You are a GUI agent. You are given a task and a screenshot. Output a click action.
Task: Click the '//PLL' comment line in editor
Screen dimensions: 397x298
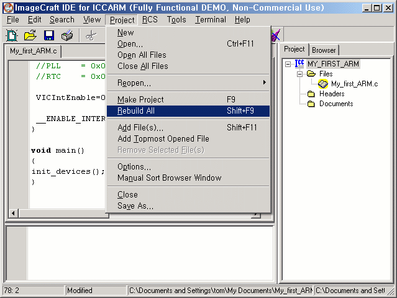pos(70,66)
